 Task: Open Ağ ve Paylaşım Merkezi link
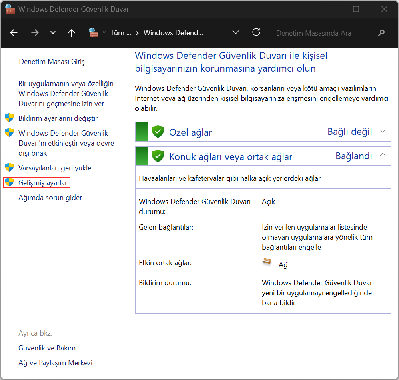coord(55,363)
